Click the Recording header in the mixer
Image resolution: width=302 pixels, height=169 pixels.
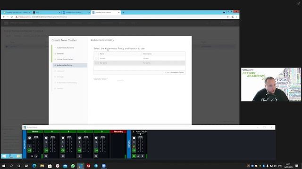pyautogui.click(x=118, y=131)
